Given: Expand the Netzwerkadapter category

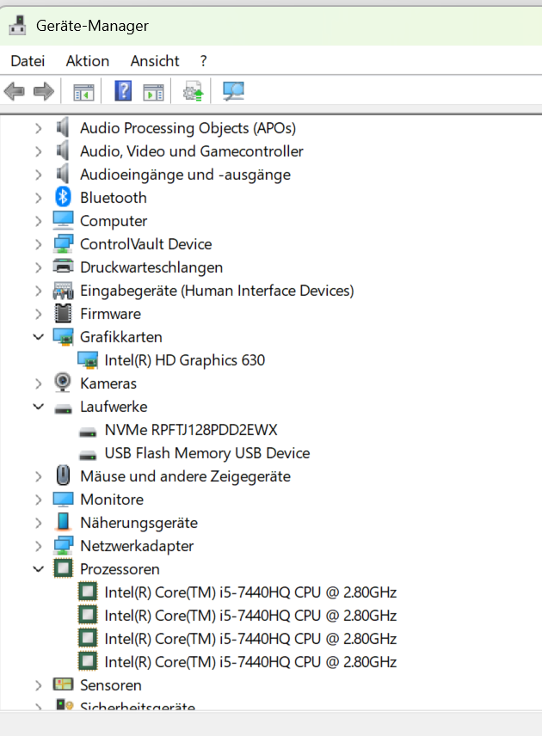Looking at the screenshot, I should point(39,545).
